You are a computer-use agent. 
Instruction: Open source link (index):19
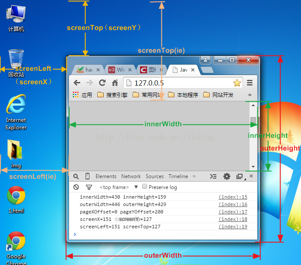[x=233, y=227]
